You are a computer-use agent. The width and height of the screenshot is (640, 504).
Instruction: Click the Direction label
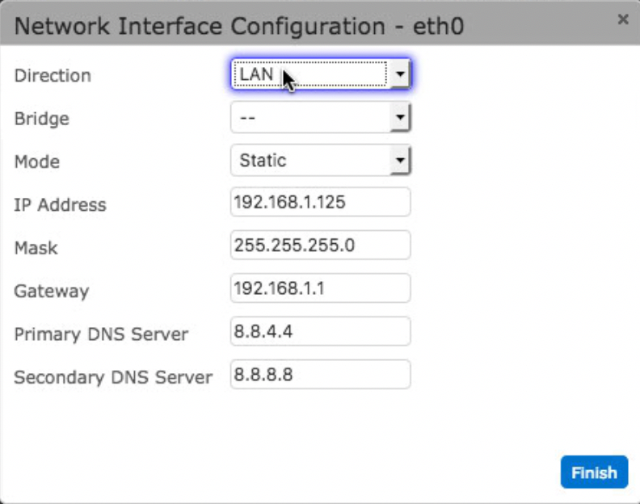pos(53,76)
